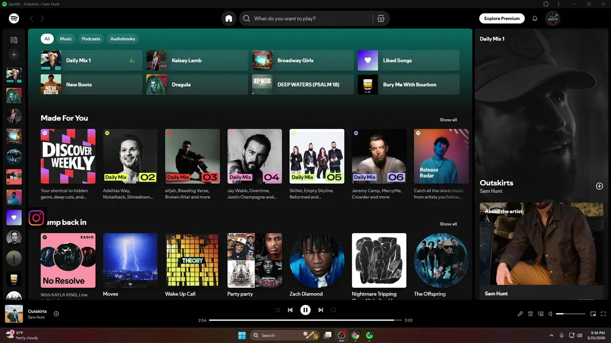Click the Explore Premium button
Image resolution: width=611 pixels, height=343 pixels.
point(502,19)
